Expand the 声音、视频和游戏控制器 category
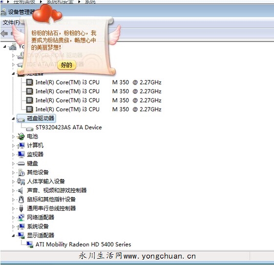The height and width of the screenshot is (265, 274). click(13, 191)
